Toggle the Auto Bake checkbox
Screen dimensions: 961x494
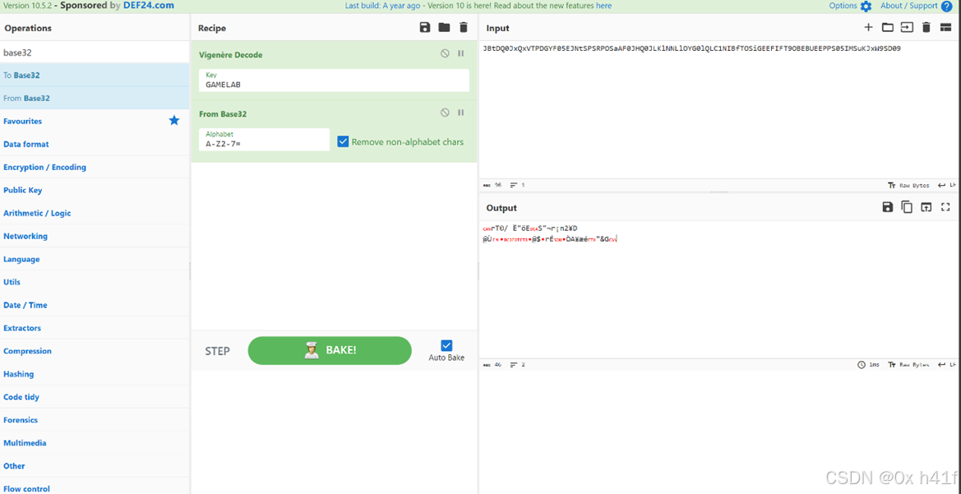click(x=446, y=346)
